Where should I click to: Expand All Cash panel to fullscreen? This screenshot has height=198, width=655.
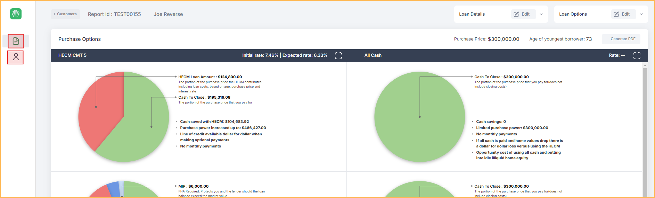(x=637, y=56)
